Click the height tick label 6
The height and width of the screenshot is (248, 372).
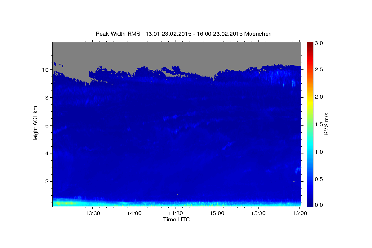coord(47,126)
